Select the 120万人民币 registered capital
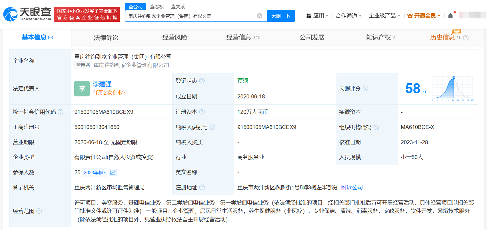This screenshot has width=487, height=230. (x=252, y=112)
